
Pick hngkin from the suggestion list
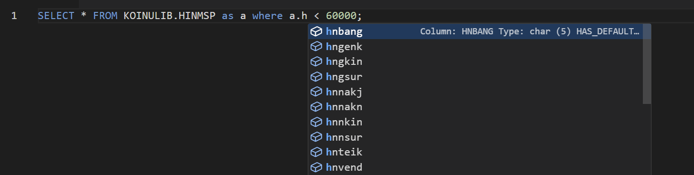pos(476,62)
